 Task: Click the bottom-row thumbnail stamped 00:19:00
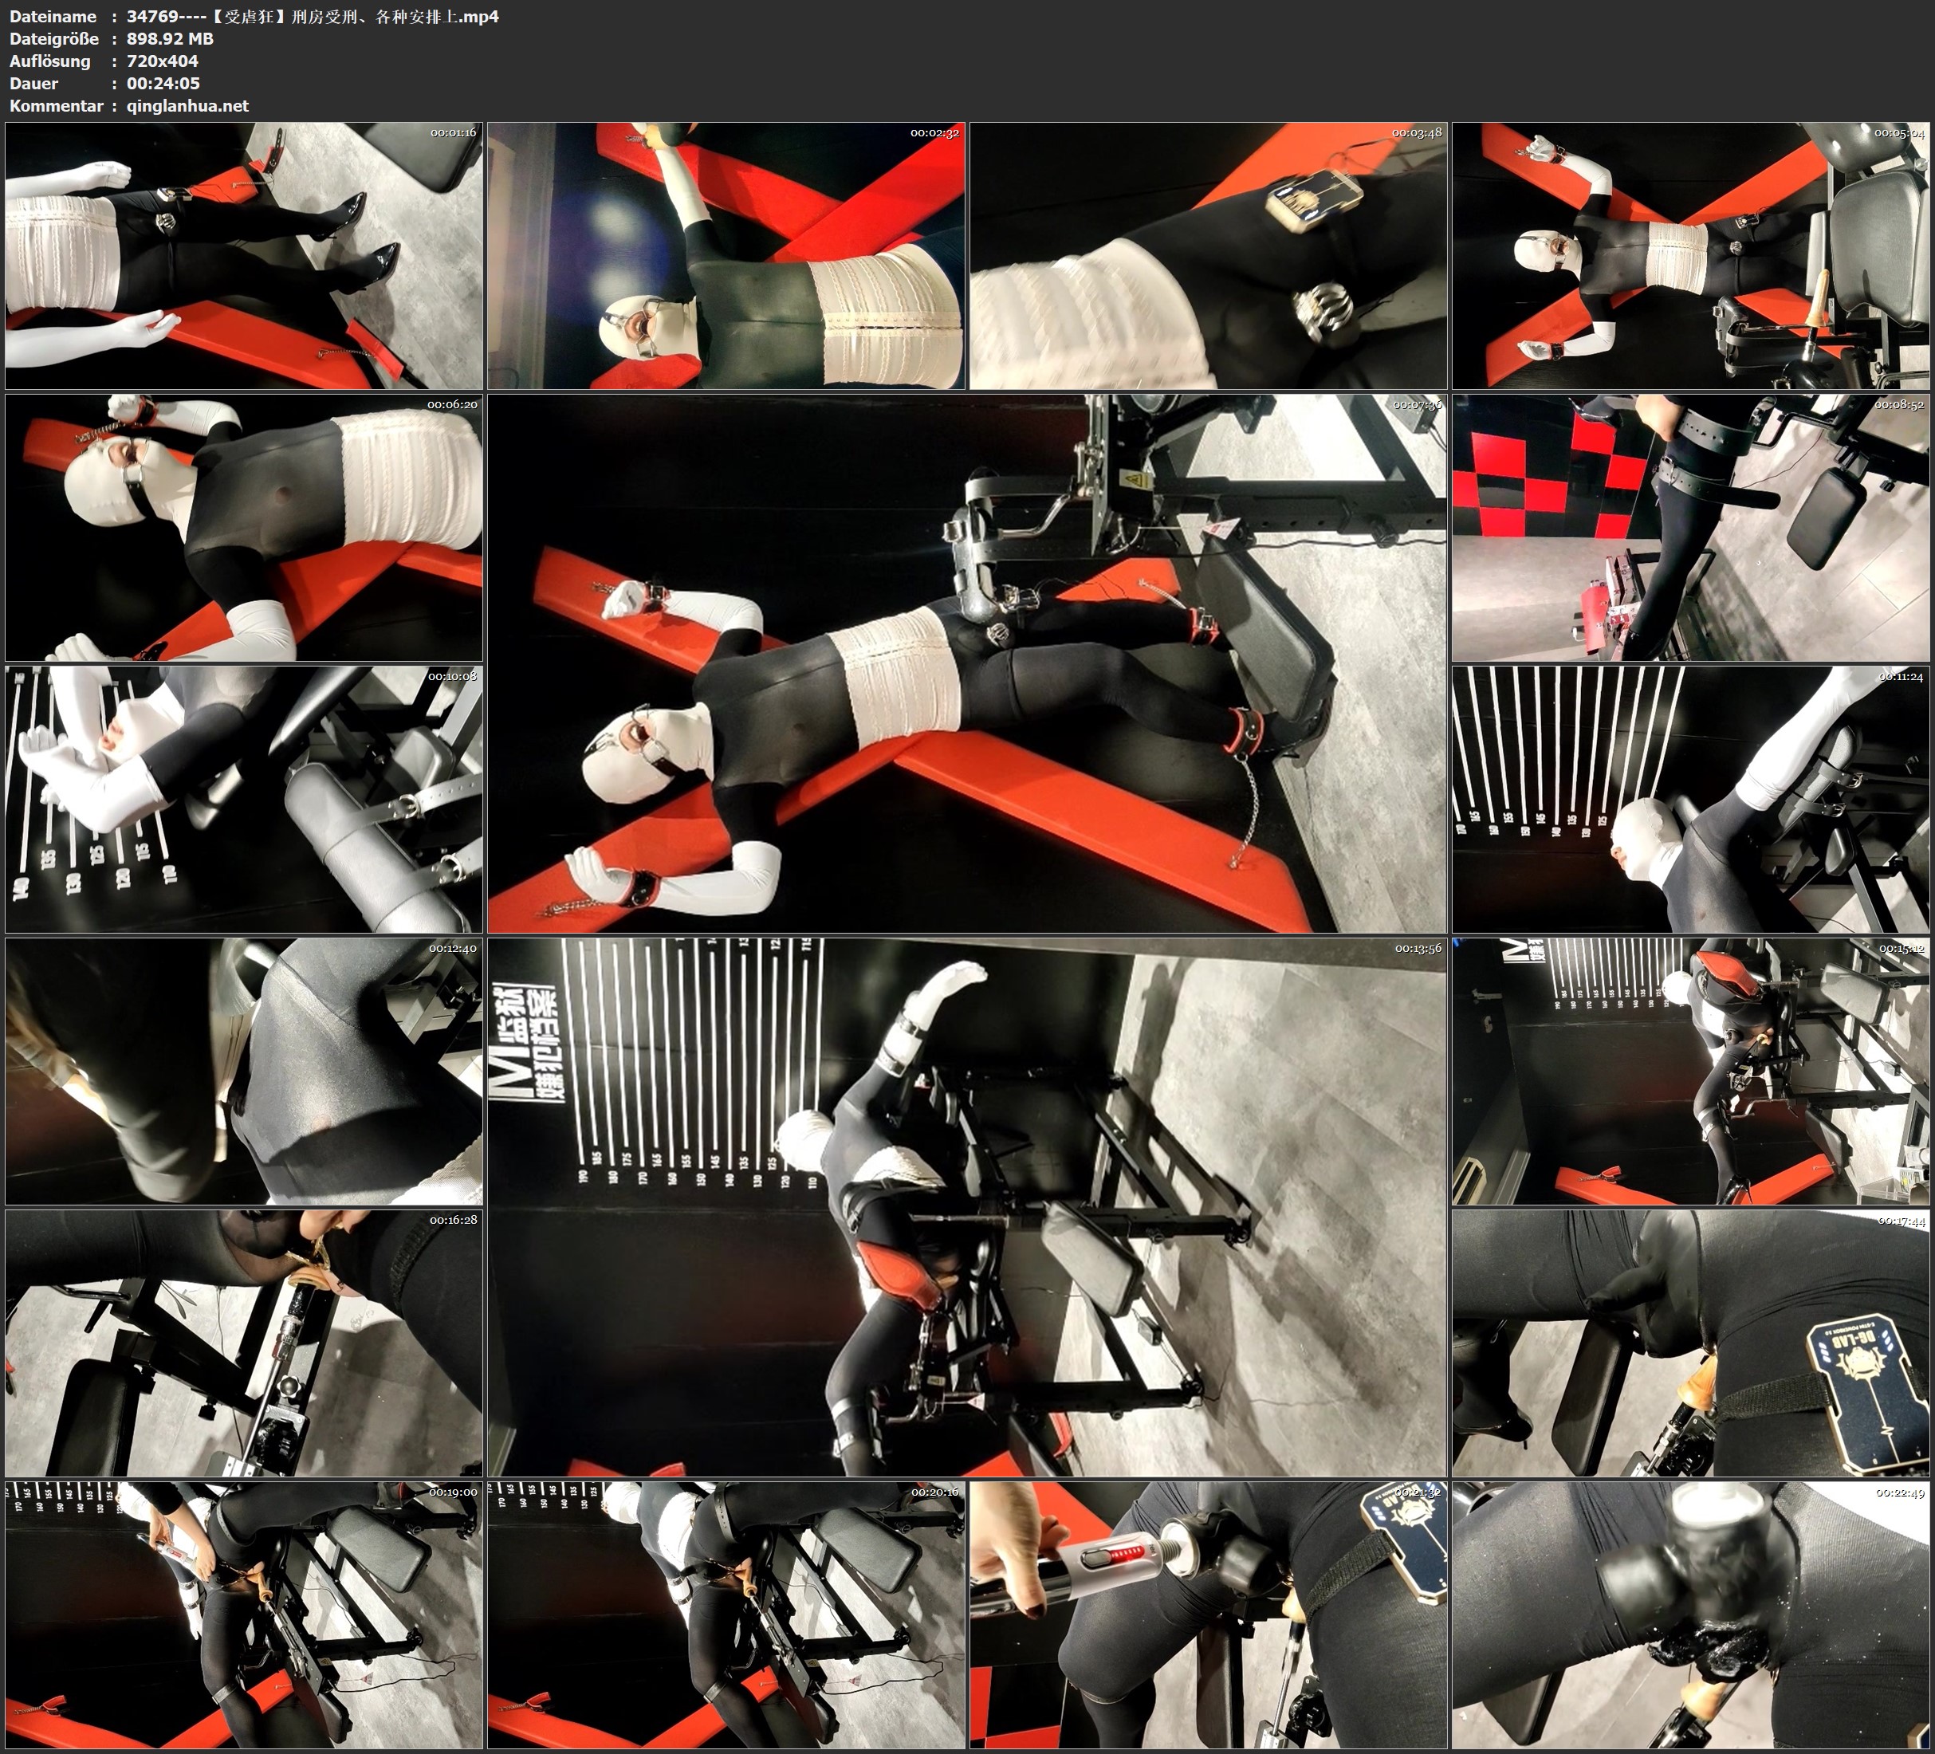coord(244,1614)
